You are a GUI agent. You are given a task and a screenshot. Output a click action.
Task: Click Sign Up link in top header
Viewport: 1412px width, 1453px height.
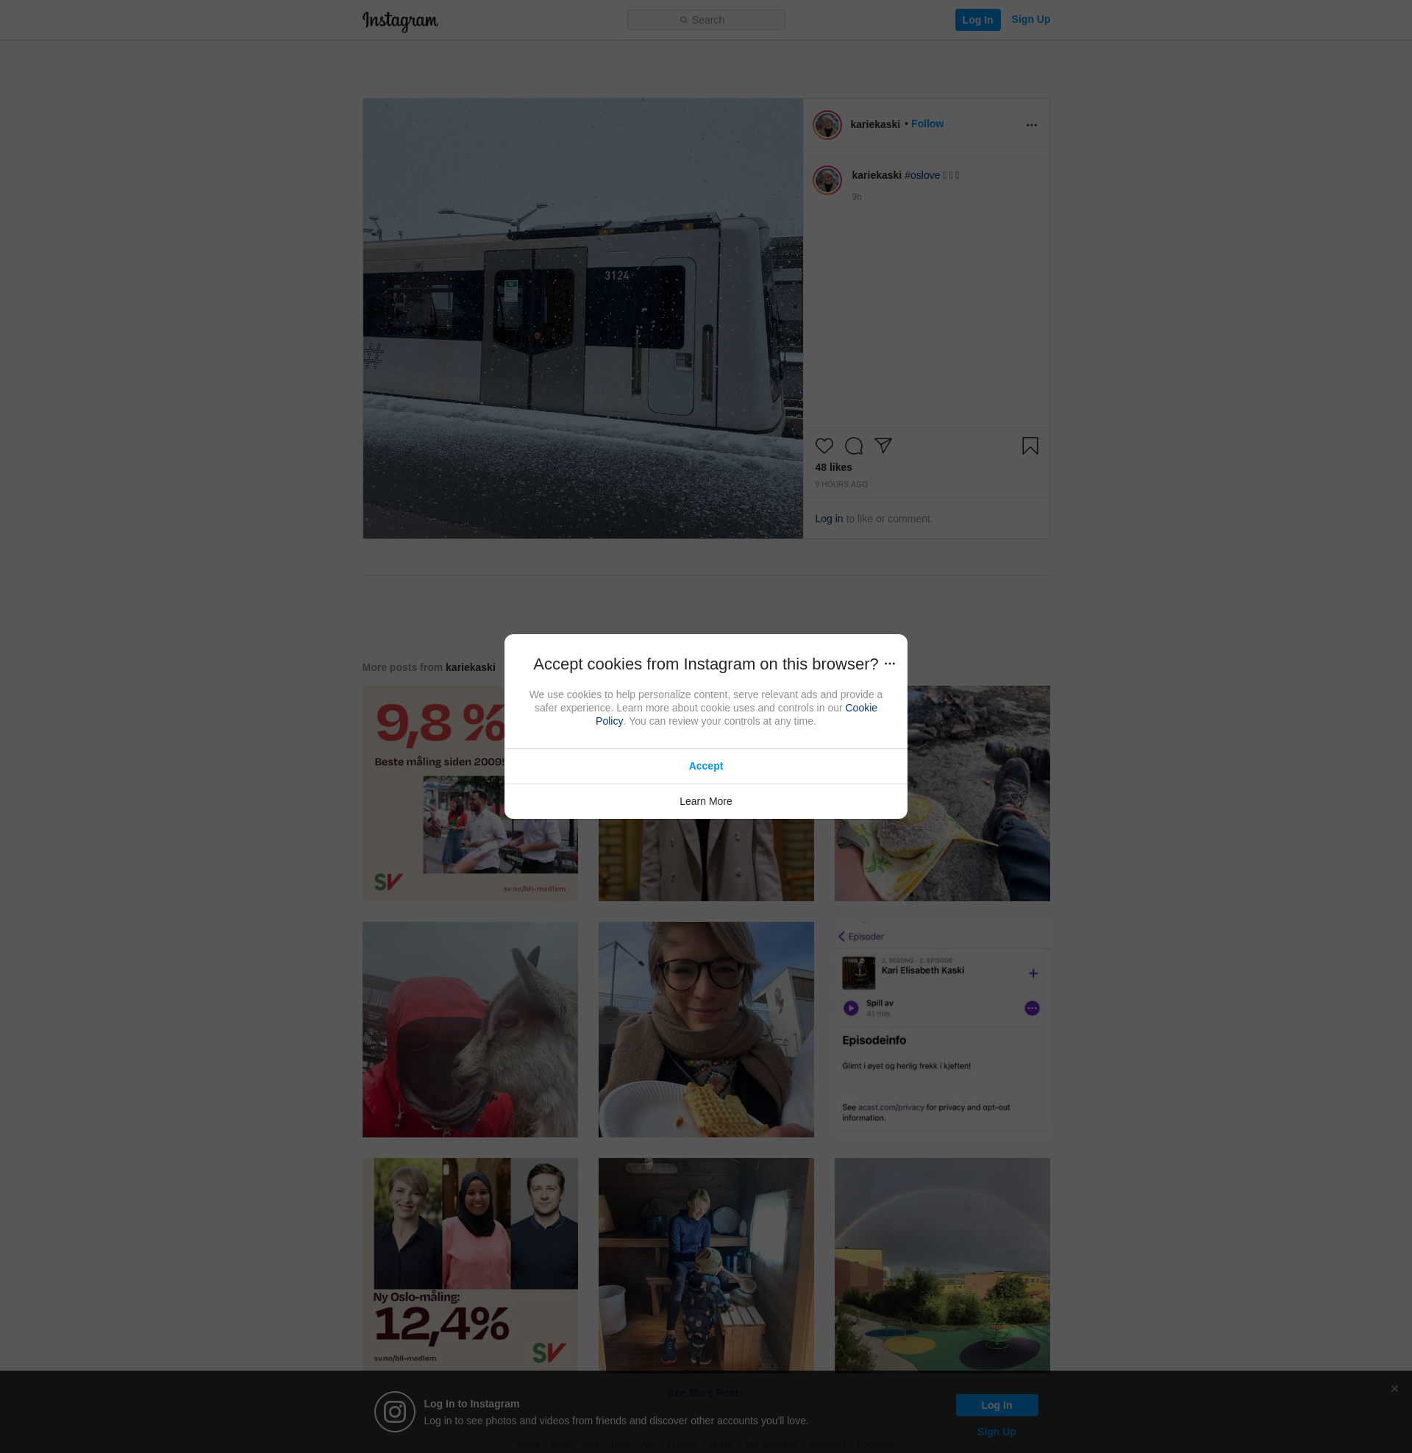(1030, 19)
